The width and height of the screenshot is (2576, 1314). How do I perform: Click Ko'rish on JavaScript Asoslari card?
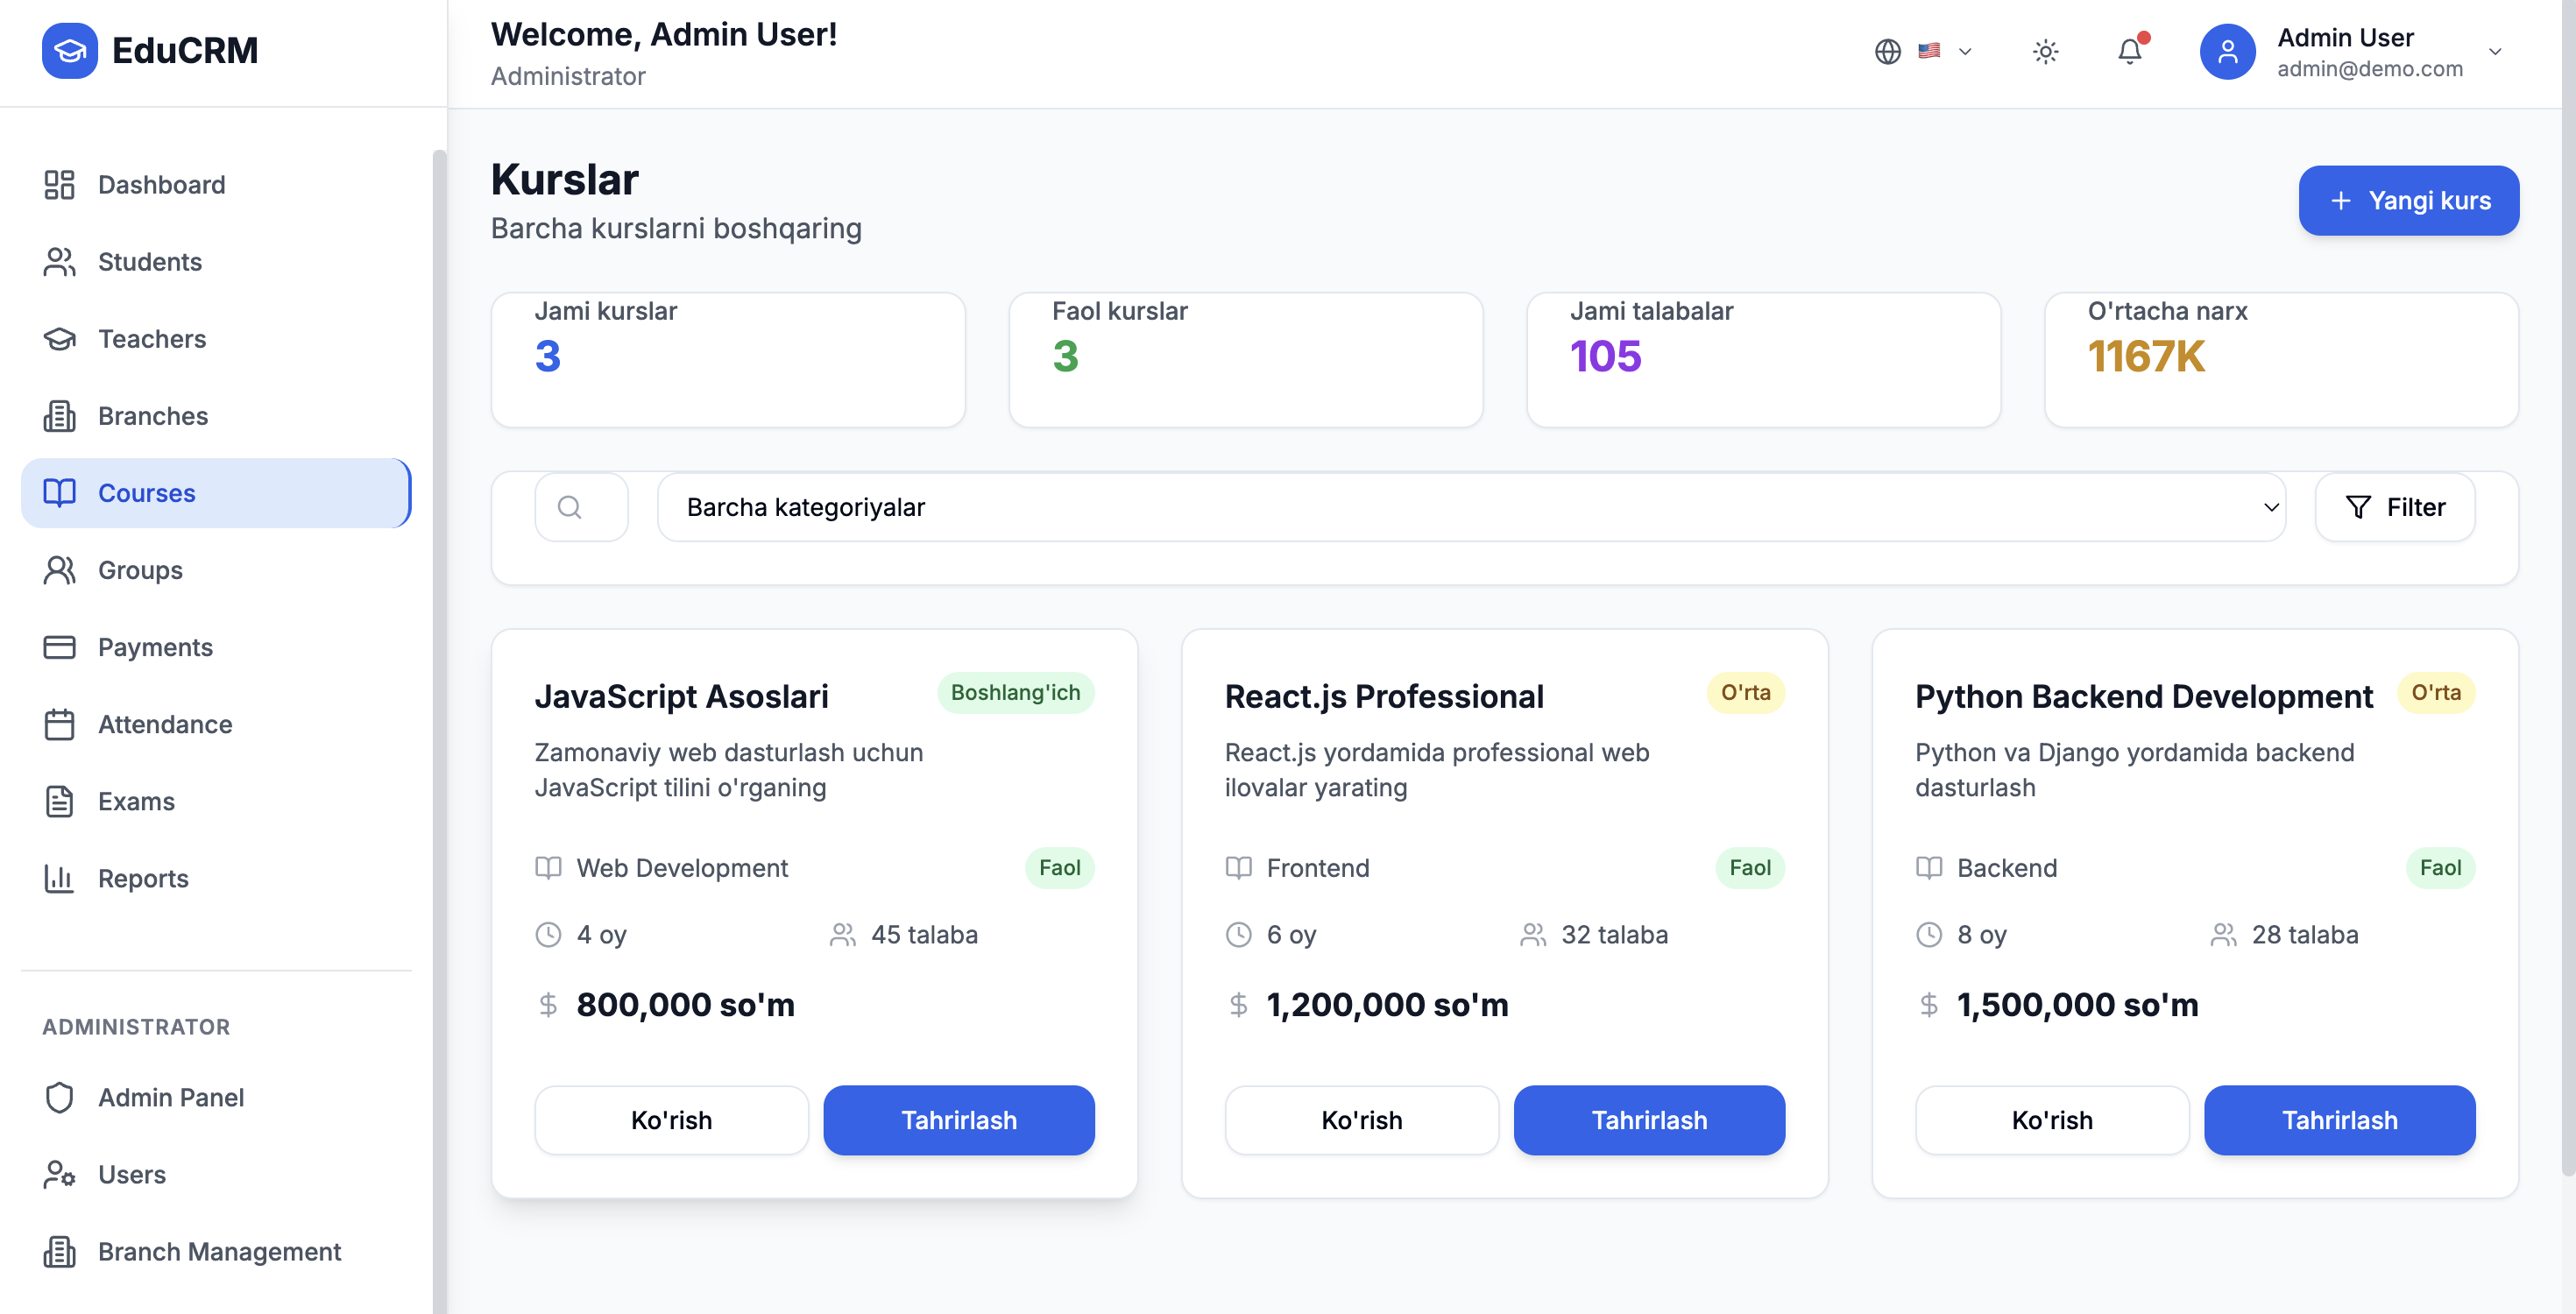click(x=671, y=1120)
